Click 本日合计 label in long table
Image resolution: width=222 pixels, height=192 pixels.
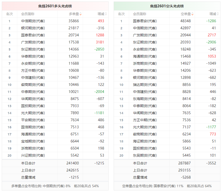pos(28,163)
